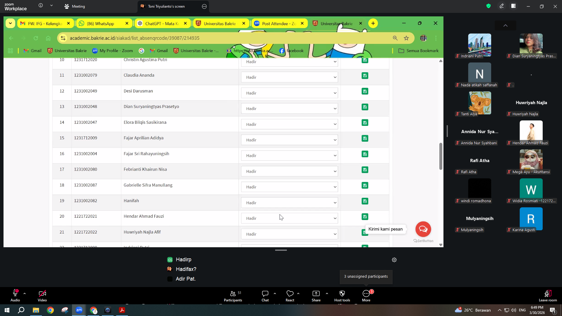Screen dimensions: 562x316
Task: Bookmark this page with the star icon
Action: (x=406, y=38)
